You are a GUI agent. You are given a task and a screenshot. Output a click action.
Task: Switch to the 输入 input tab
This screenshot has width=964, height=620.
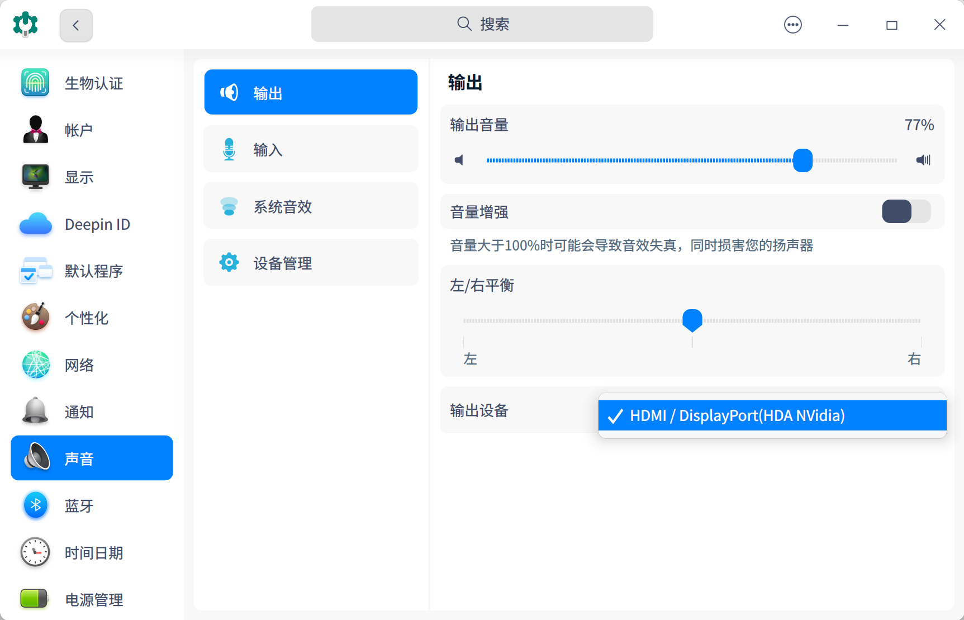(x=311, y=149)
